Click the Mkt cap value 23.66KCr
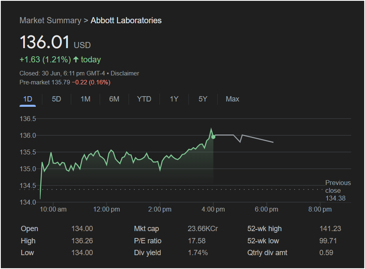Screen dimensions: 365x269 click(x=203, y=229)
